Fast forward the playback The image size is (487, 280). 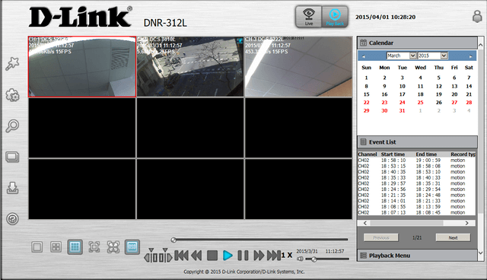259,256
